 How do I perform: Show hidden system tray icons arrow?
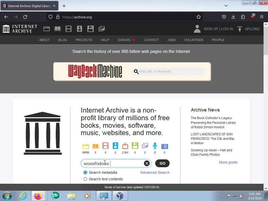pos(222,196)
